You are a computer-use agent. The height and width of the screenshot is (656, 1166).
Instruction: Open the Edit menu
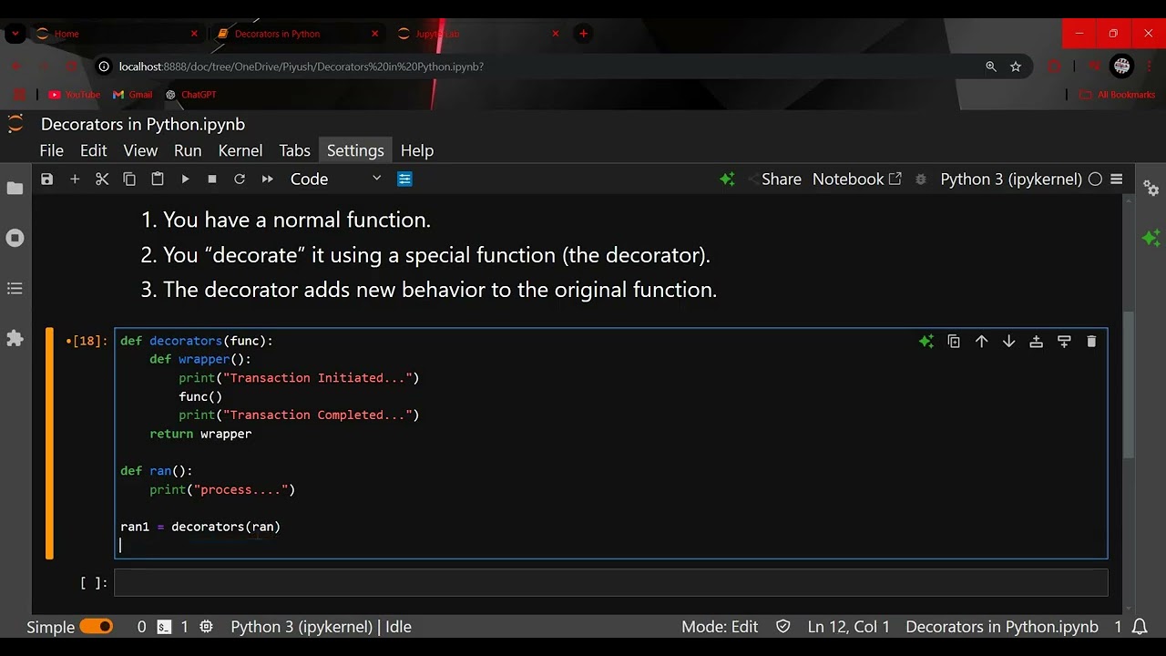coord(93,150)
